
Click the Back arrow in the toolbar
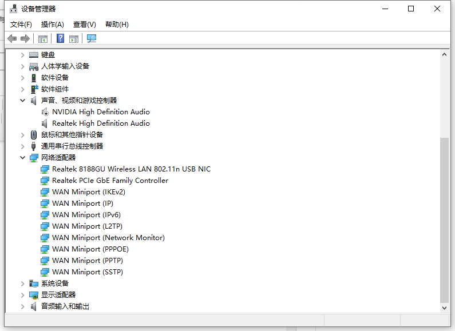click(x=12, y=38)
